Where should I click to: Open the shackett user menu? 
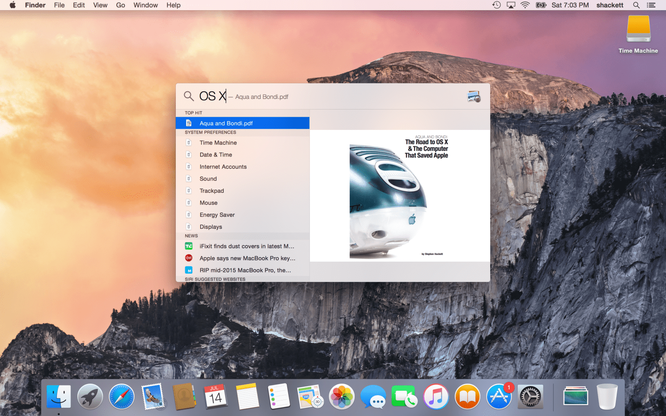click(610, 5)
